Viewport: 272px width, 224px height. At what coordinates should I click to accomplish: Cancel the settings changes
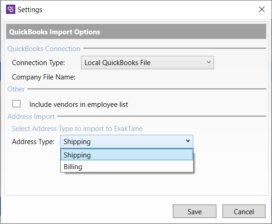tap(244, 211)
